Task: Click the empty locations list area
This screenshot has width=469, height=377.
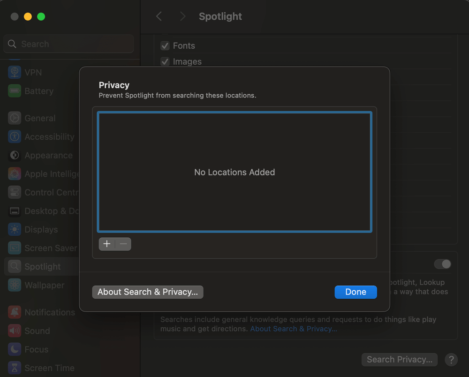Action: pos(234,172)
